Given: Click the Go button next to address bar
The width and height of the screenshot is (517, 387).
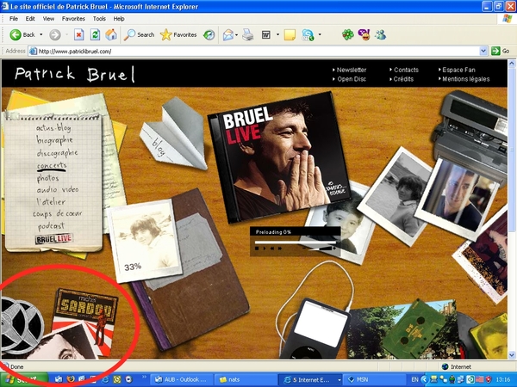Looking at the screenshot, I should click(501, 51).
